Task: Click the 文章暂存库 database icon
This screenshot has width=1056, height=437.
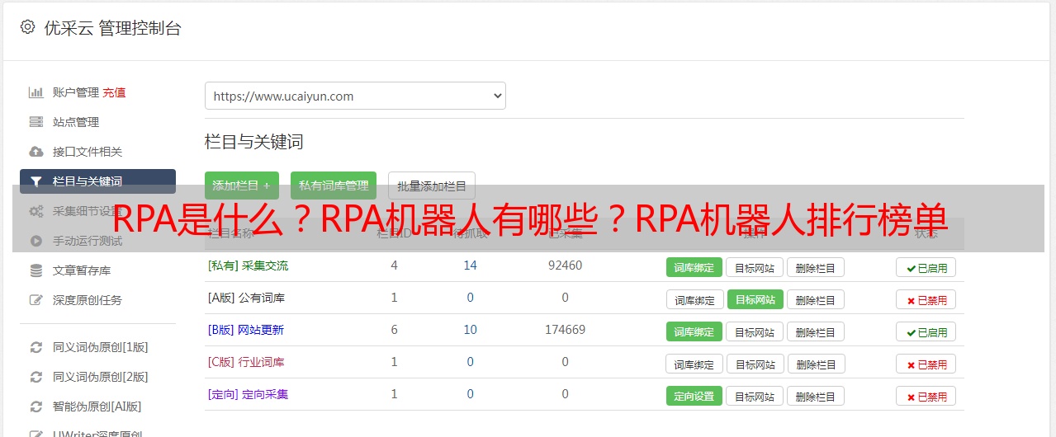Action: [x=36, y=270]
